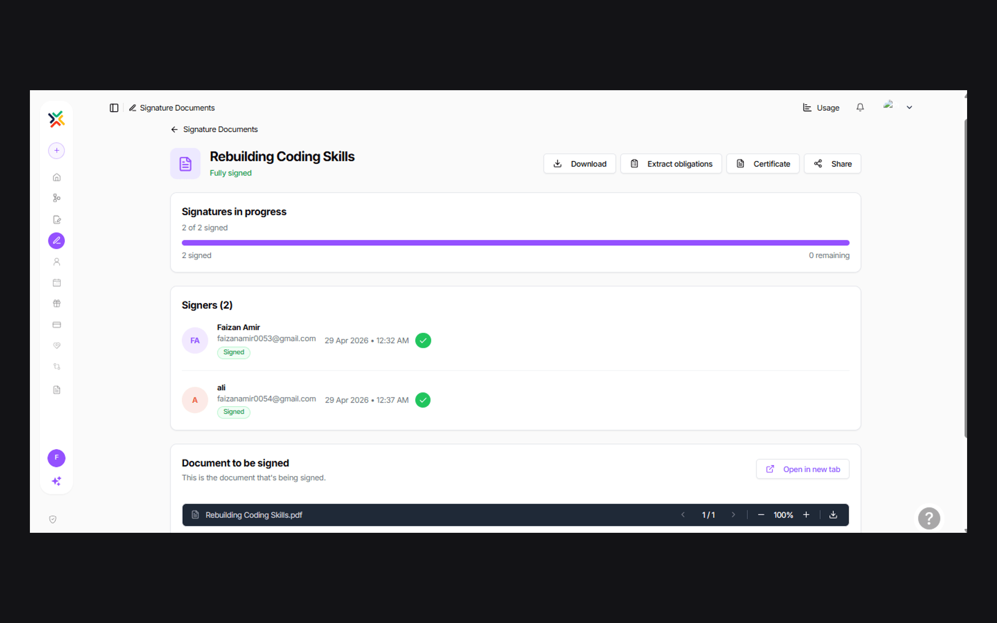Click the '29 Apr 2026 • 12:32 AM' timestamp

tap(366, 340)
